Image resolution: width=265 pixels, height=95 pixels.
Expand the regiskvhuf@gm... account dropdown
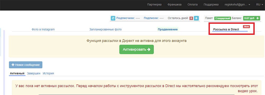pyautogui.click(x=237, y=5)
